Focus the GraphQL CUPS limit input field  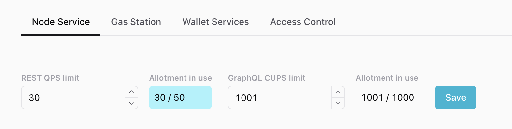tap(280, 97)
